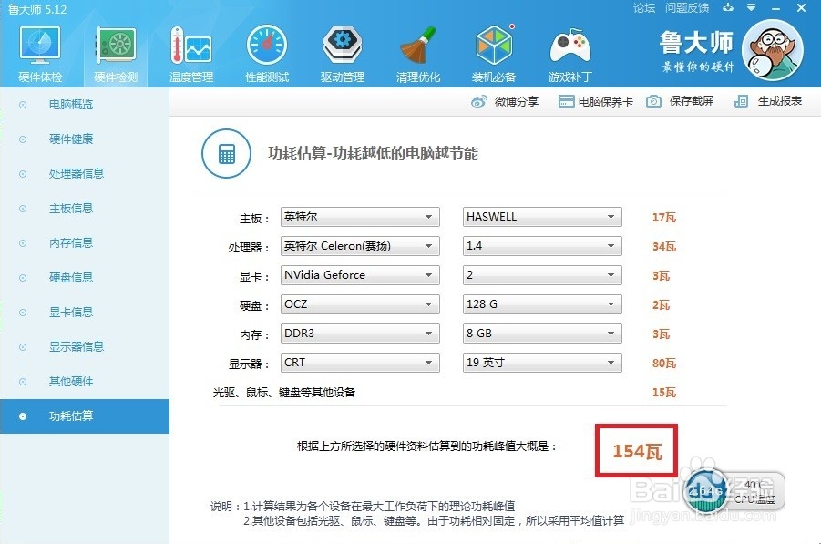The height and width of the screenshot is (544, 821).
Task: Open processor dropdown showing 英特尔 Celeron(赛扬)
Action: click(360, 246)
